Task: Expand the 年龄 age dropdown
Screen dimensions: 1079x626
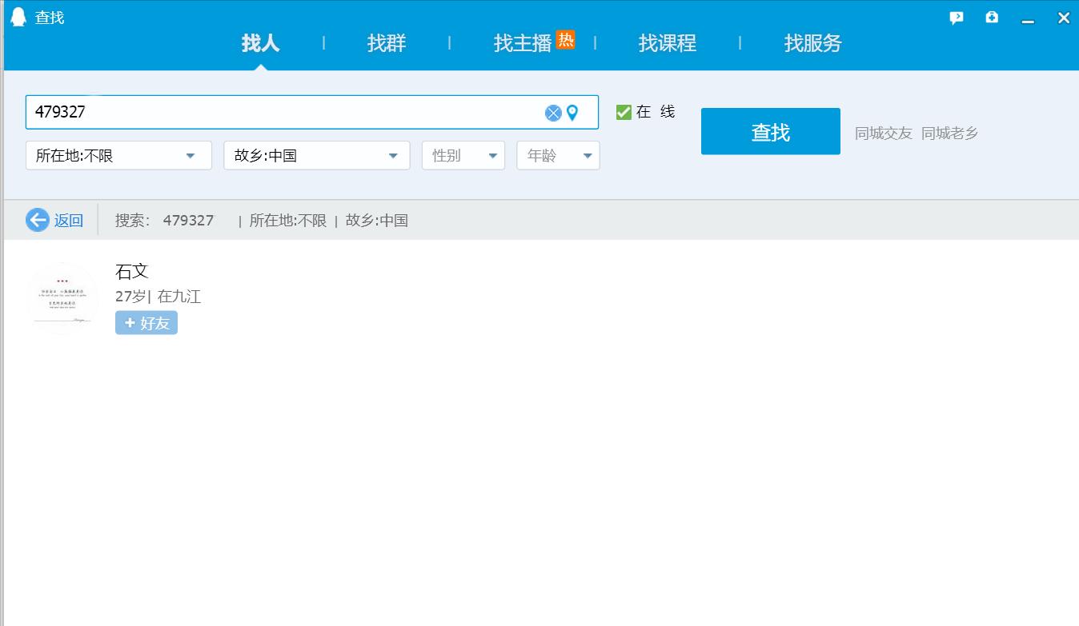Action: tap(558, 155)
